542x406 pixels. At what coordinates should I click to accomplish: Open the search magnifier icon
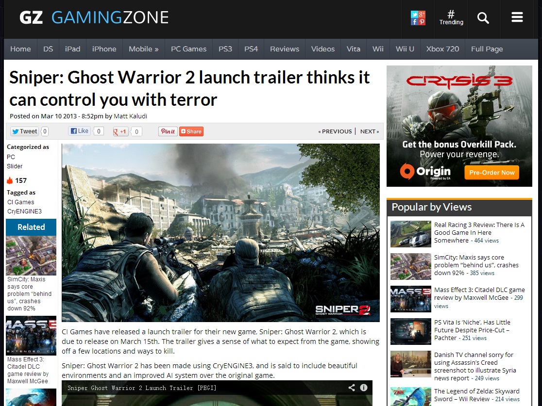pos(483,17)
